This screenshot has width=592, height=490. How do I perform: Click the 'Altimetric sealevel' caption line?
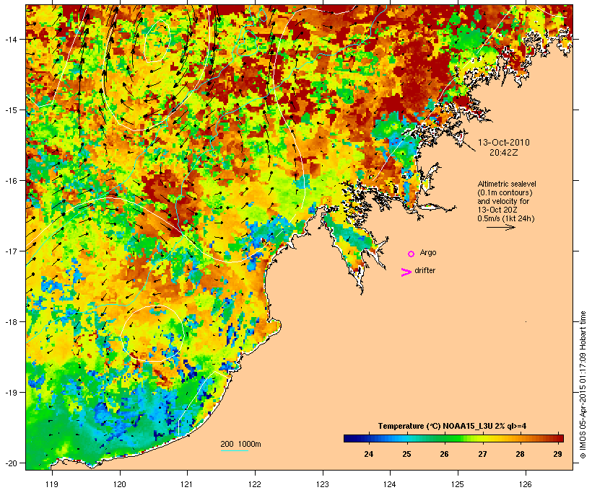pos(507,184)
